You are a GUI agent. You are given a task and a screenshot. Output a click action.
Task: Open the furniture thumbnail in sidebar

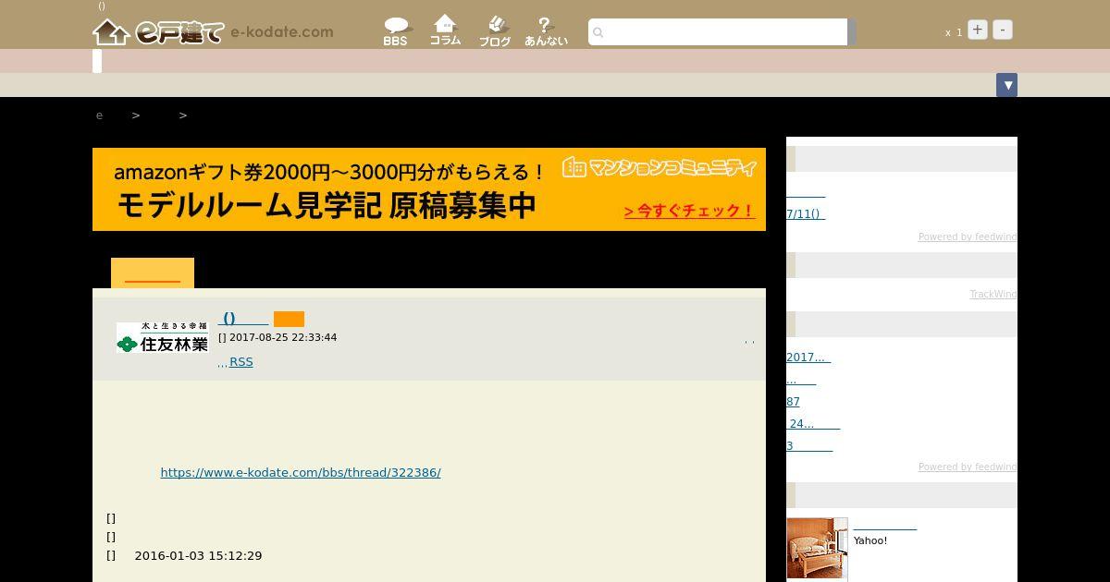817,548
